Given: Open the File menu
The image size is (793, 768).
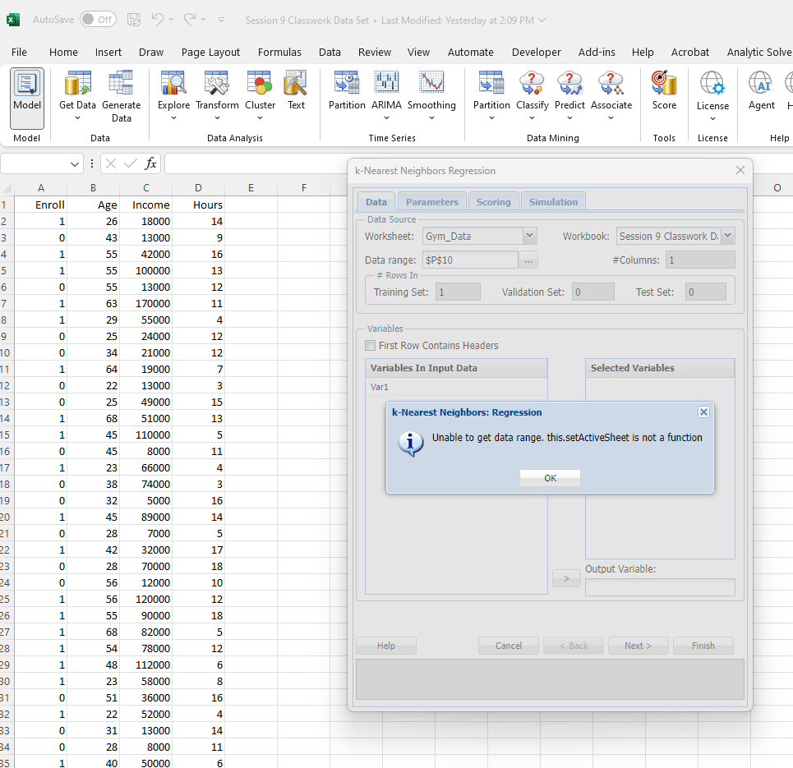Looking at the screenshot, I should pos(19,52).
